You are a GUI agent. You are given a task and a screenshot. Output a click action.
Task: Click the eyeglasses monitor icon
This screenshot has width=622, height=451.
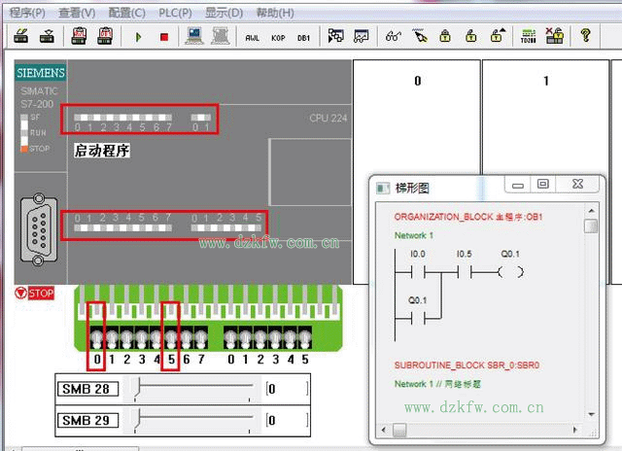pos(393,37)
